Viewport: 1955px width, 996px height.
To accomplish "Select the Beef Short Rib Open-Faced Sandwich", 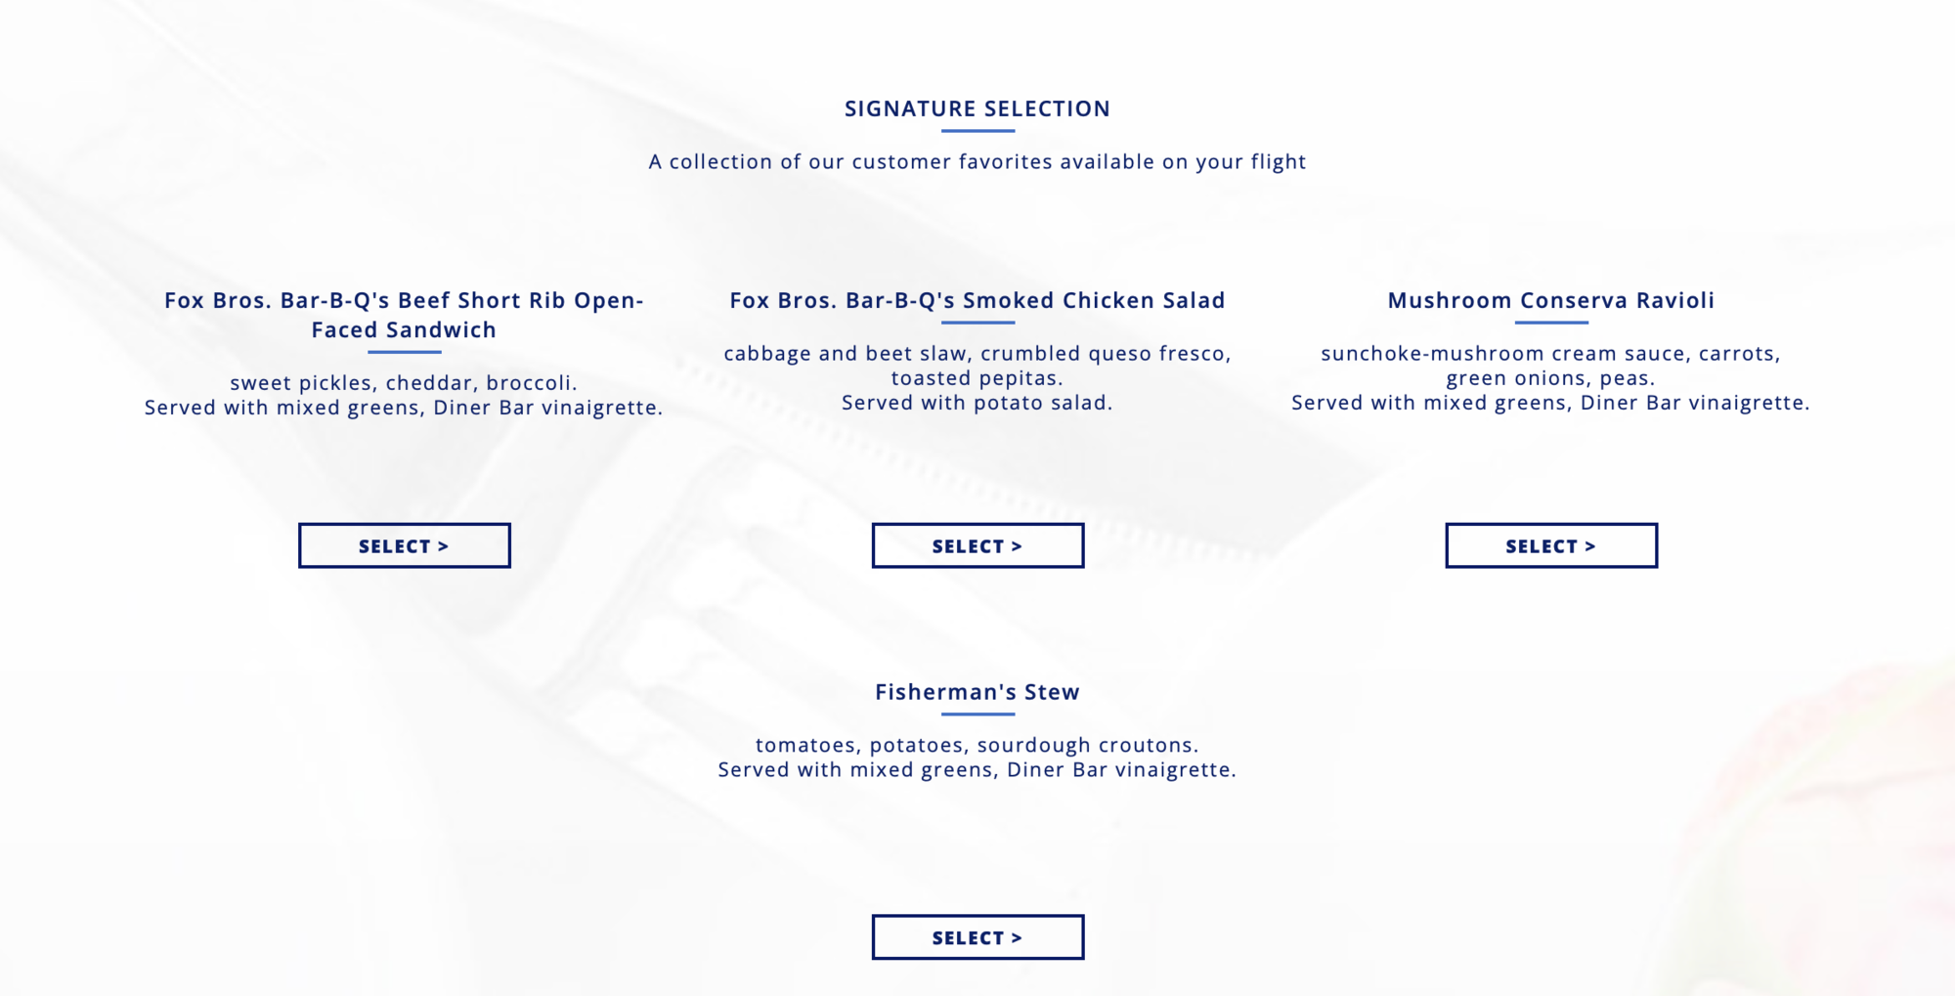I will 404,545.
